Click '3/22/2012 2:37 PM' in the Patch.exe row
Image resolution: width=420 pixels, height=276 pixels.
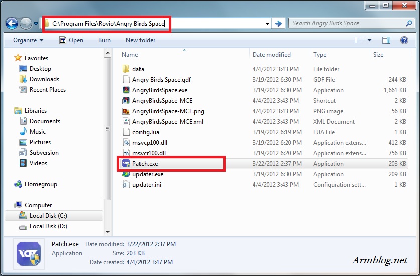tap(277, 164)
